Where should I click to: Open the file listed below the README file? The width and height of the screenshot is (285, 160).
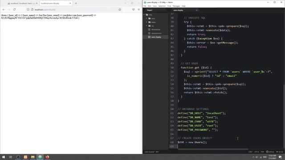156,33
